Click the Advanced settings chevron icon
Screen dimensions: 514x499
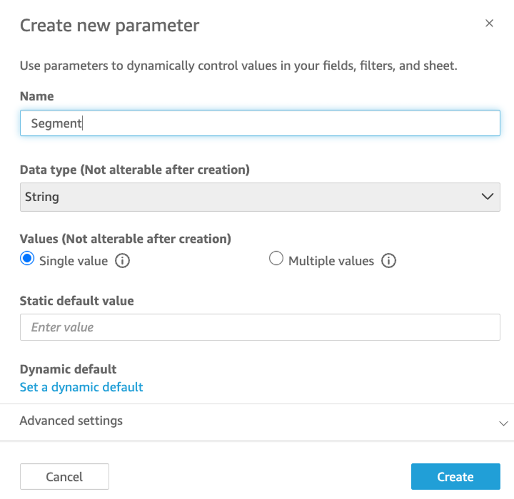click(503, 423)
